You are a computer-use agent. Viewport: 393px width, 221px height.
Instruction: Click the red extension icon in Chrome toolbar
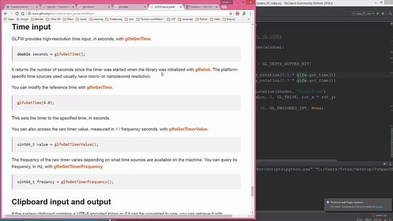click(x=238, y=14)
